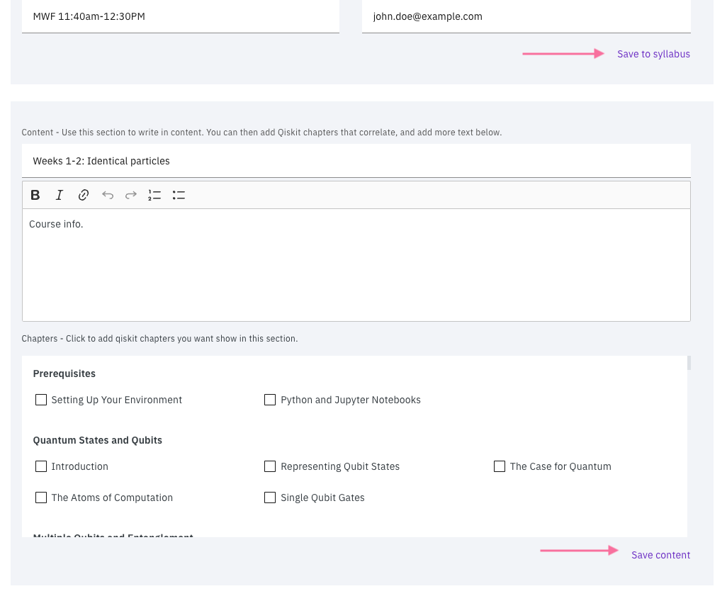The height and width of the screenshot is (596, 727).
Task: Create a numbered list
Action: [x=154, y=195]
